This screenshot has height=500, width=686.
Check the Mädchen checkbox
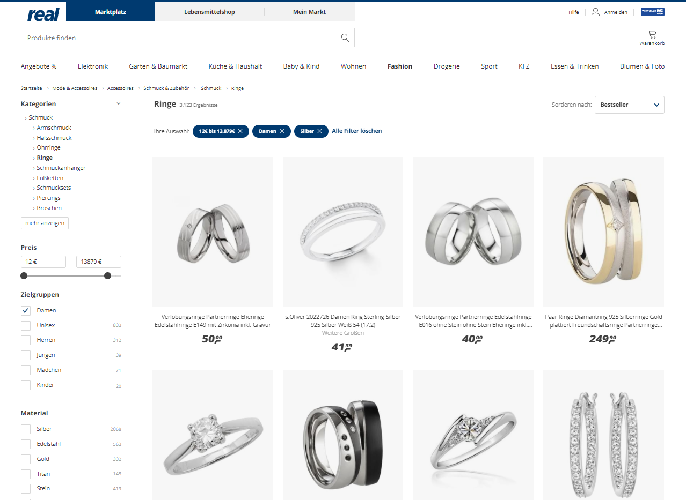click(26, 370)
